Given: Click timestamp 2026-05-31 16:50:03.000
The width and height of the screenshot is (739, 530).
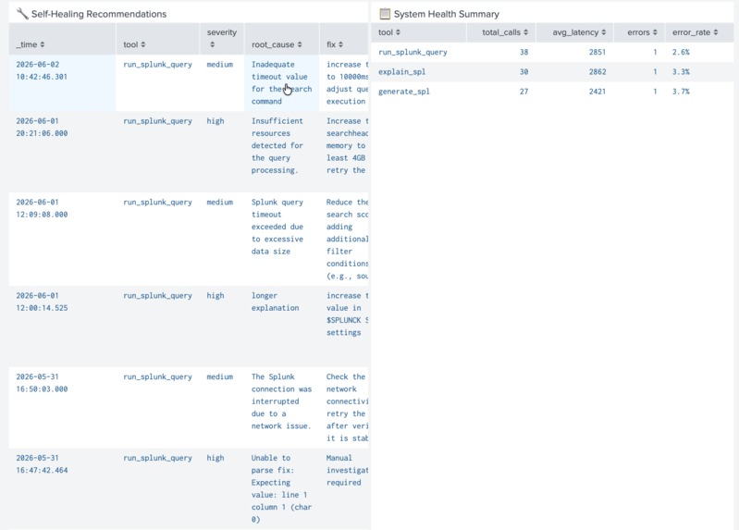Looking at the screenshot, I should point(42,382).
